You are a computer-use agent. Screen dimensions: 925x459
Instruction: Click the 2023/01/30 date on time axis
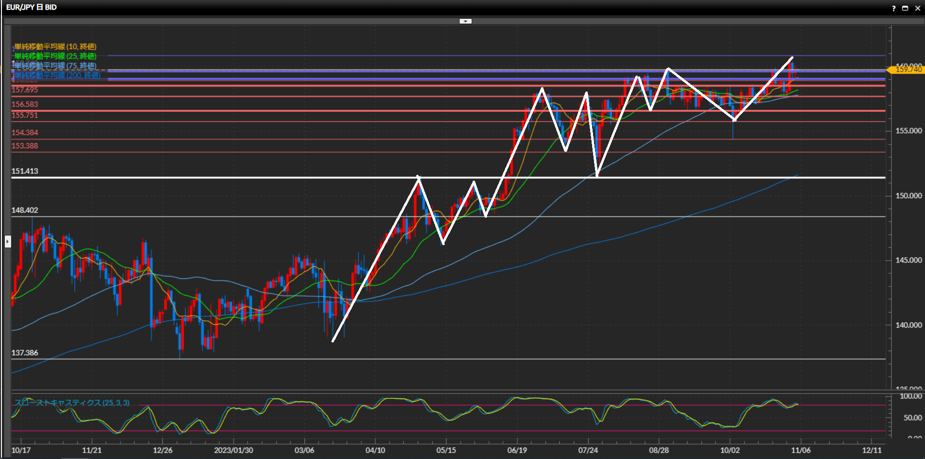coord(234,450)
